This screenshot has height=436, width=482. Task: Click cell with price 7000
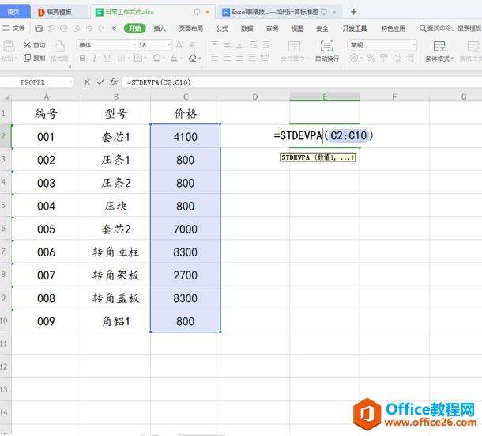(x=186, y=229)
